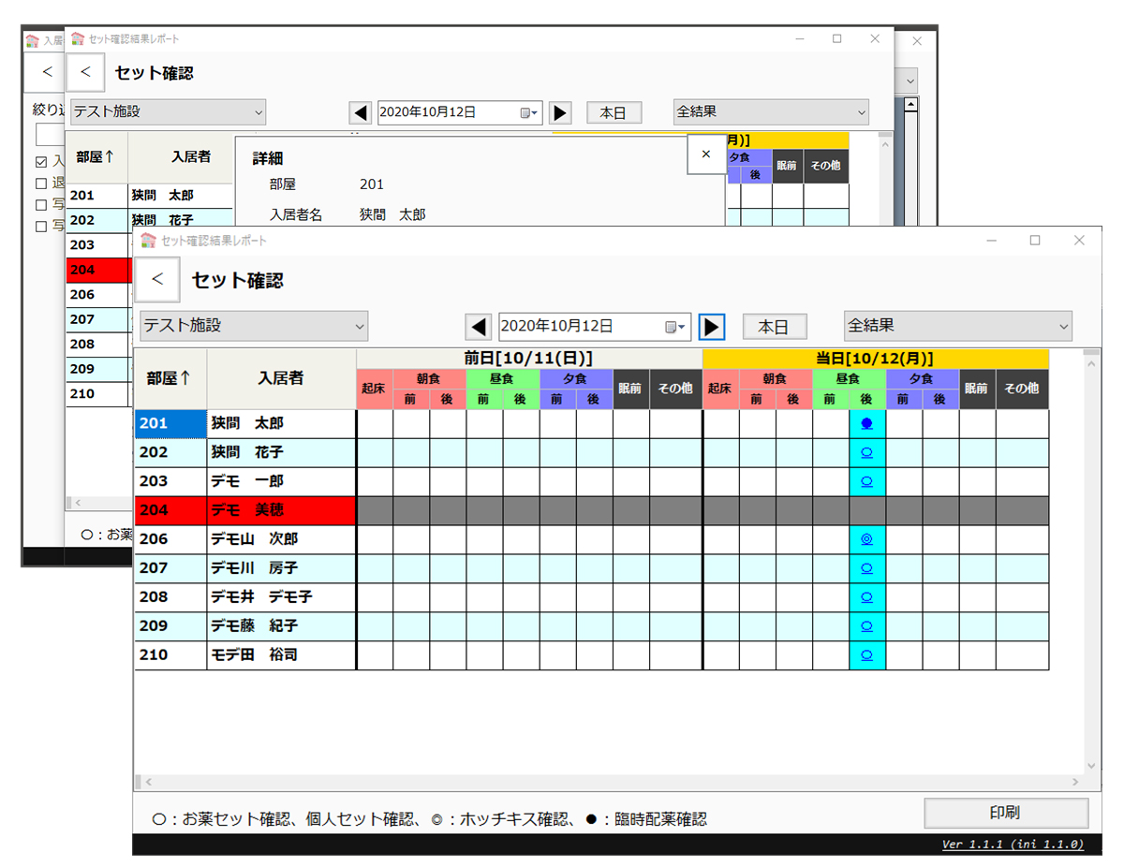Click back arrow in the rear 入居 window
Viewport: 1124px width, 867px height.
(47, 72)
